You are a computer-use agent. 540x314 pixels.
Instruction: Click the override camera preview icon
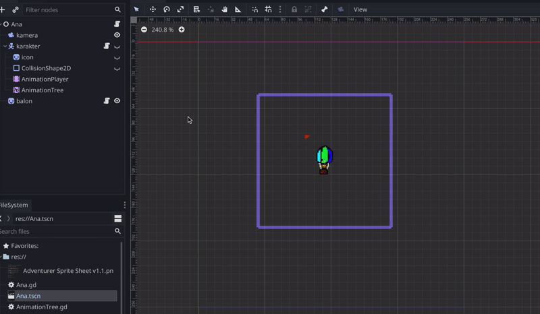coord(341,9)
